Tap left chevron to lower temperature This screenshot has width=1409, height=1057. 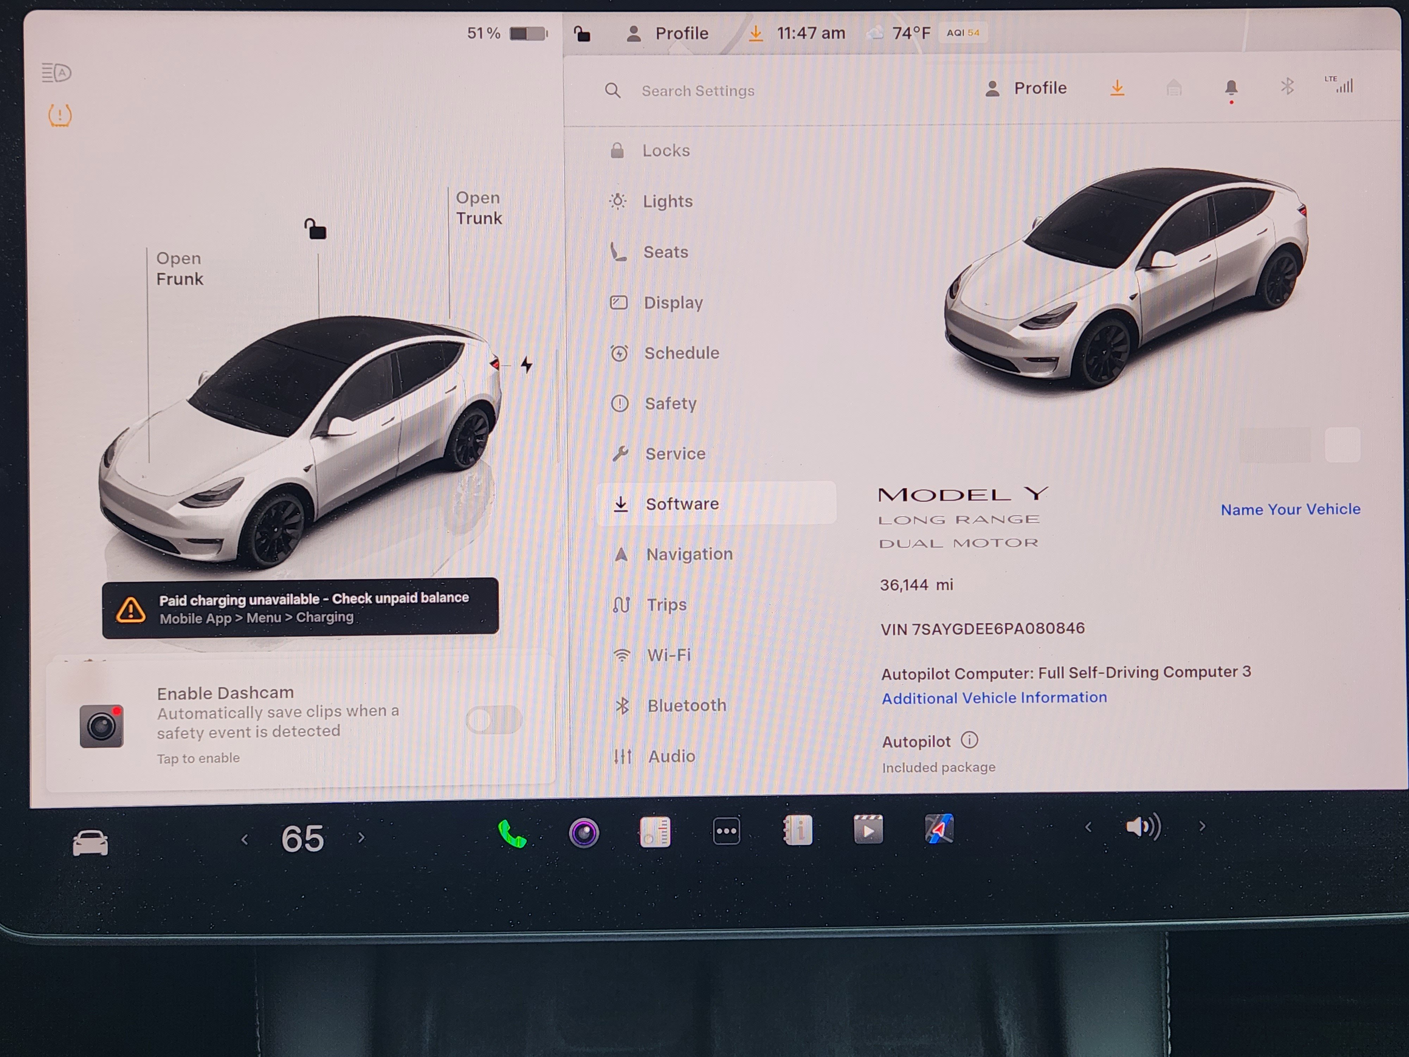[246, 838]
